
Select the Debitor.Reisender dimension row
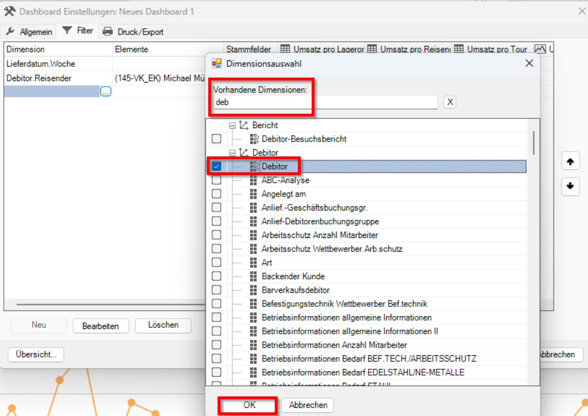(58, 78)
